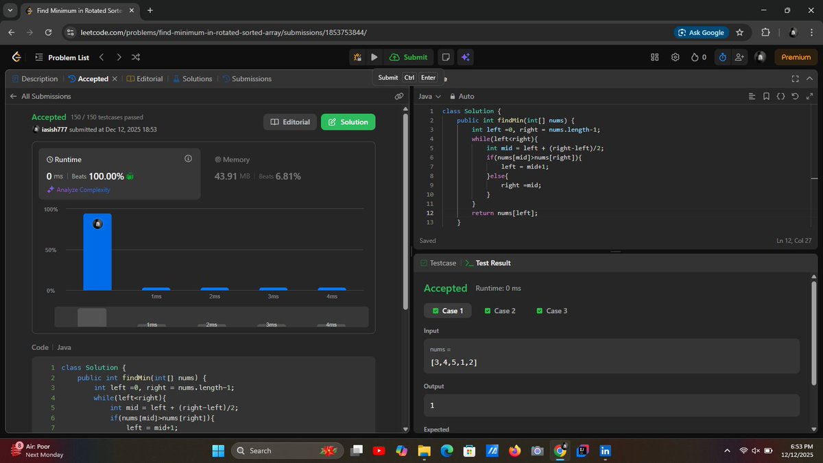Open the shuffle random question icon
This screenshot has height=463, width=823.
(136, 57)
